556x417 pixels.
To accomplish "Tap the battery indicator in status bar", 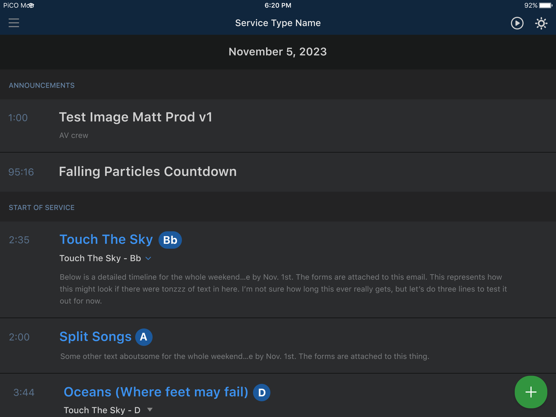I will pyautogui.click(x=545, y=5).
